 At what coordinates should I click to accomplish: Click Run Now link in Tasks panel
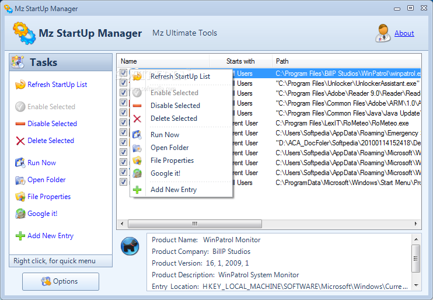tap(41, 163)
